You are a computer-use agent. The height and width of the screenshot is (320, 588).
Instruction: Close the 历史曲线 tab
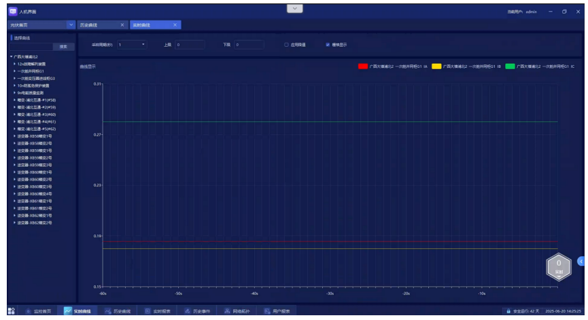tap(122, 25)
